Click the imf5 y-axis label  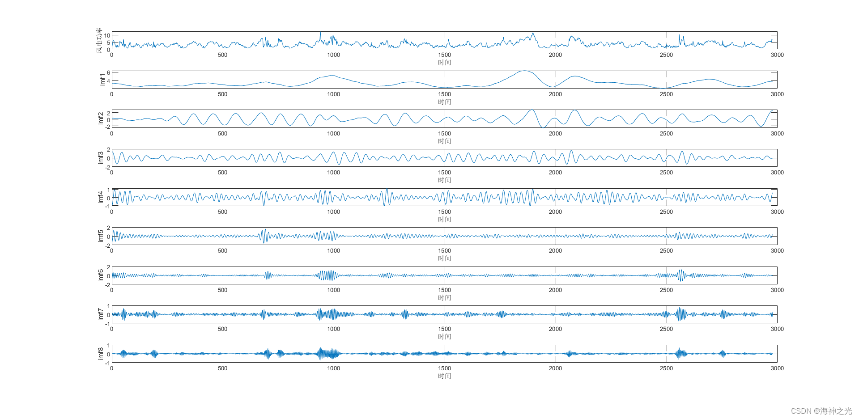[101, 236]
